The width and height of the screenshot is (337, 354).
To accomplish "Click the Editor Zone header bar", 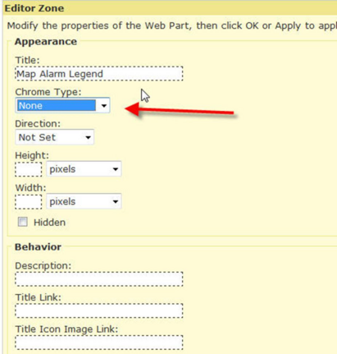I will 170,8.
